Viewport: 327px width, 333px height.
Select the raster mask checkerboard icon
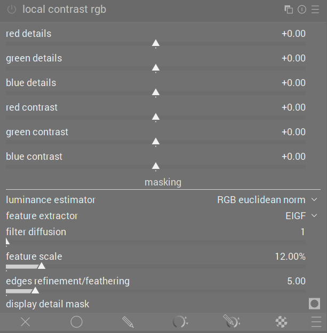(x=281, y=322)
